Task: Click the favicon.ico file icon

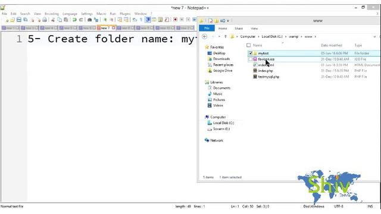Action: [255, 59]
